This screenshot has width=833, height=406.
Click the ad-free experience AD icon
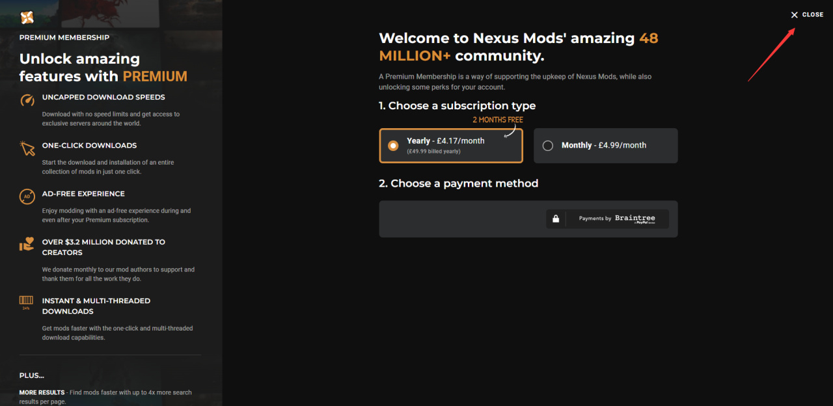pos(27,196)
